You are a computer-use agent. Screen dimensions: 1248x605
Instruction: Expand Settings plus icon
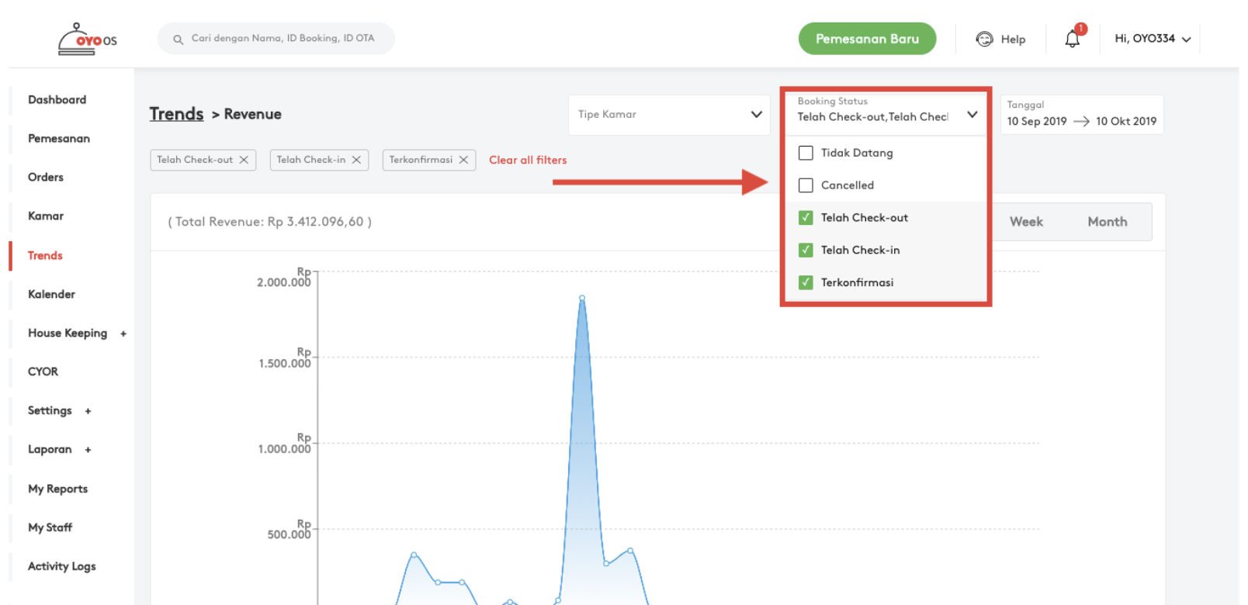[88, 411]
